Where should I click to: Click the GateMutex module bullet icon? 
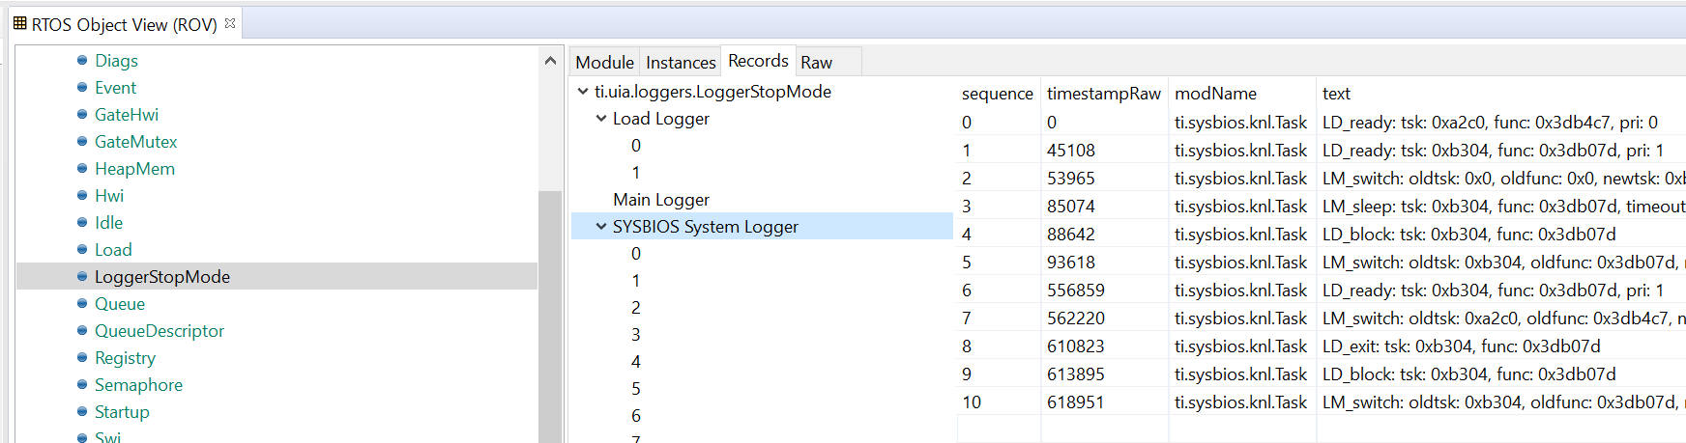[82, 142]
